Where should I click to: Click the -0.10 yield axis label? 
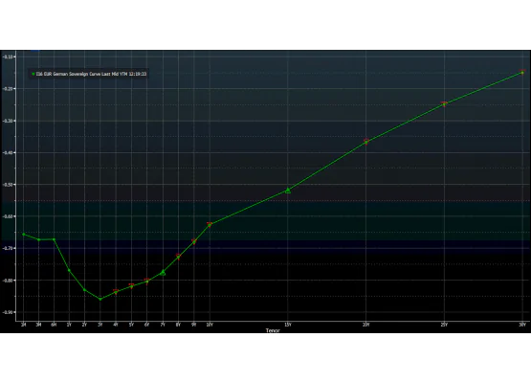pyautogui.click(x=8, y=56)
